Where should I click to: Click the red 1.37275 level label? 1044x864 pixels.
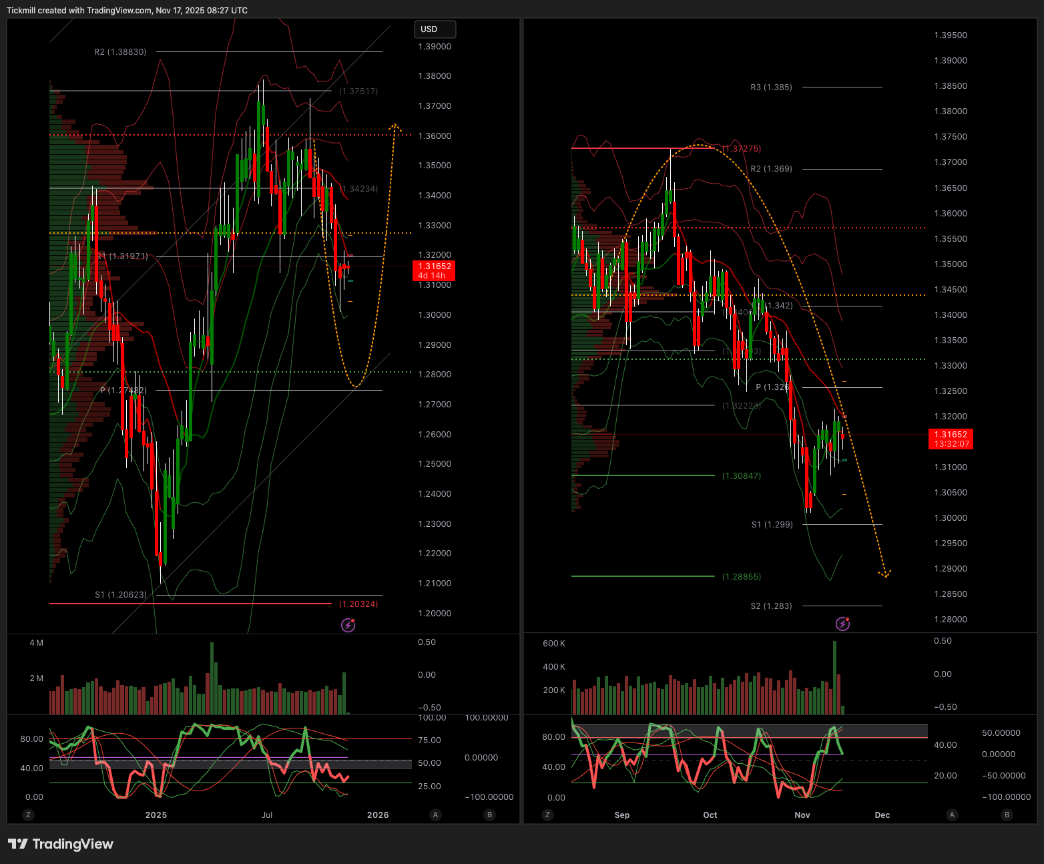click(x=742, y=149)
